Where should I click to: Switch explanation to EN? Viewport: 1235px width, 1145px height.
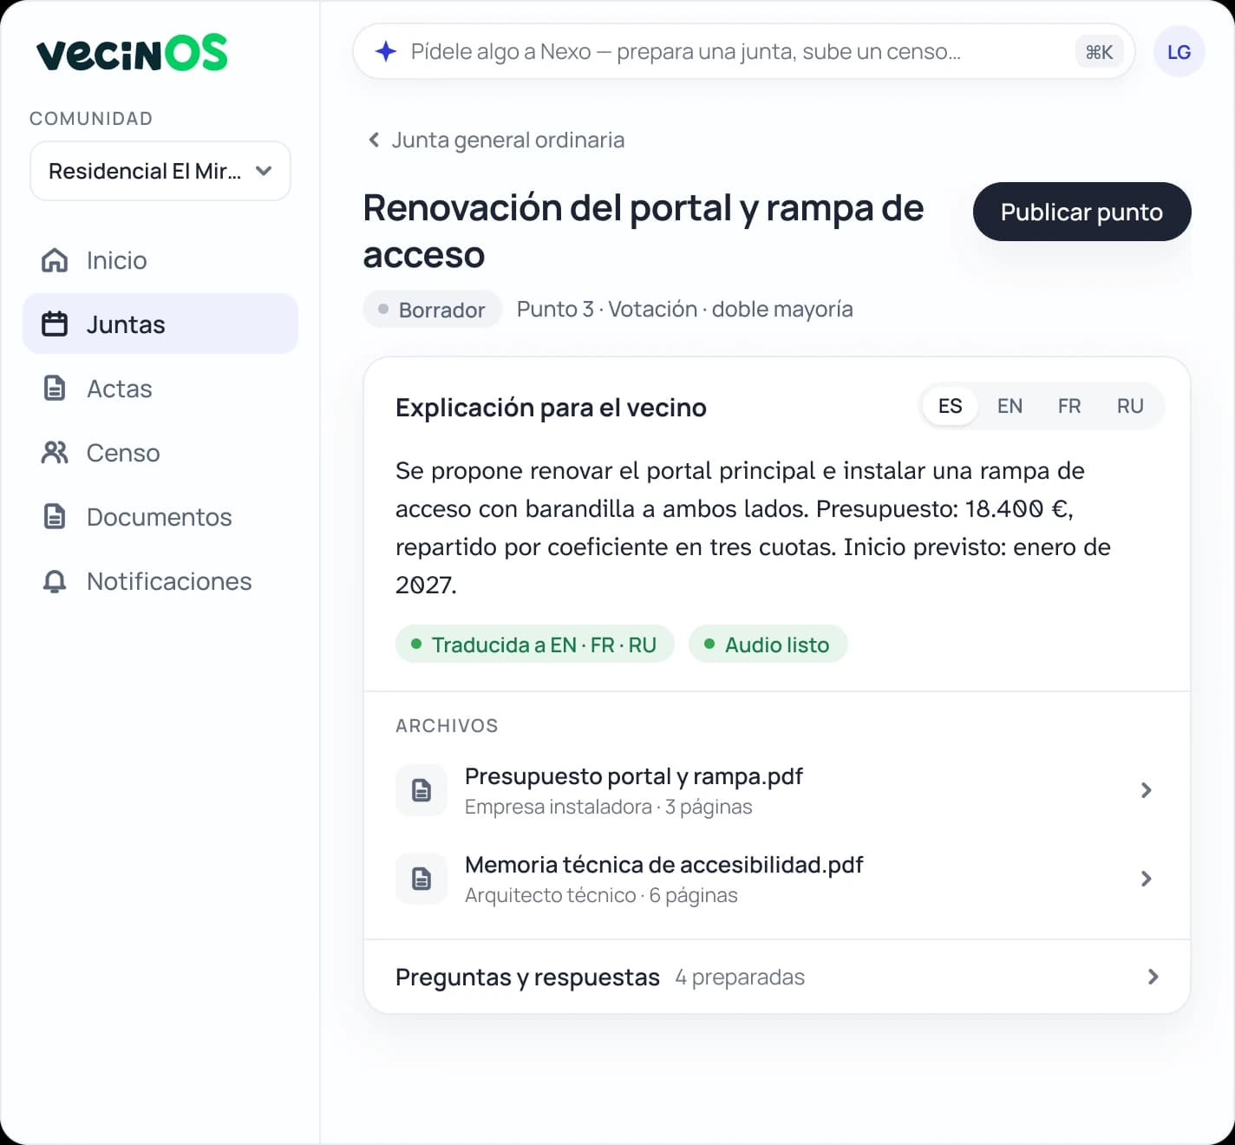[1010, 406]
